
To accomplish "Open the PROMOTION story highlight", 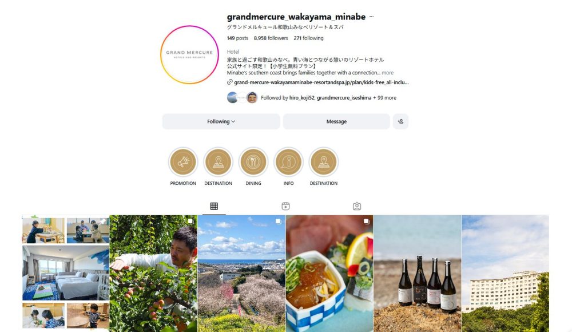I will [183, 162].
